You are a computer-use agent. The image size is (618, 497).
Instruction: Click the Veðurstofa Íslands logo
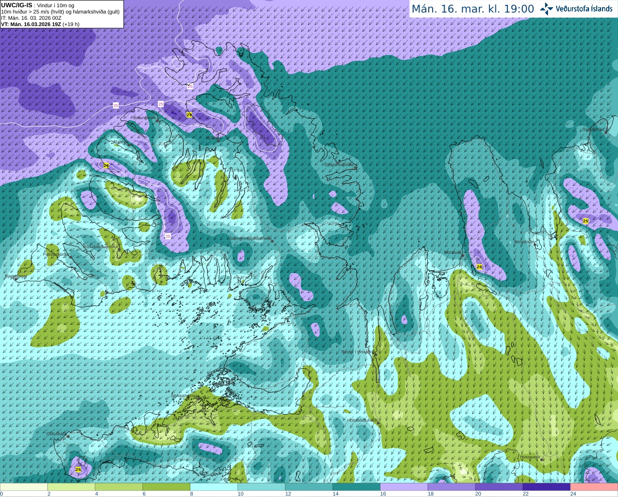[x=576, y=9]
